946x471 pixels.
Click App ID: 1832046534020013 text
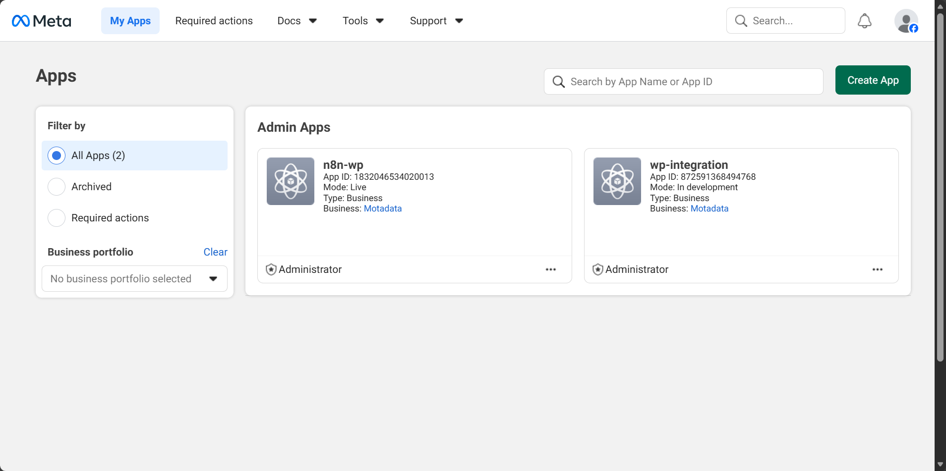tap(379, 177)
